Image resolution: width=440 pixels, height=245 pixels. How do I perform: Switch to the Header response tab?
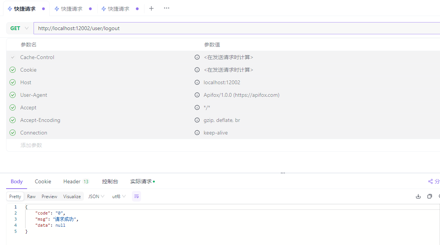click(75, 182)
